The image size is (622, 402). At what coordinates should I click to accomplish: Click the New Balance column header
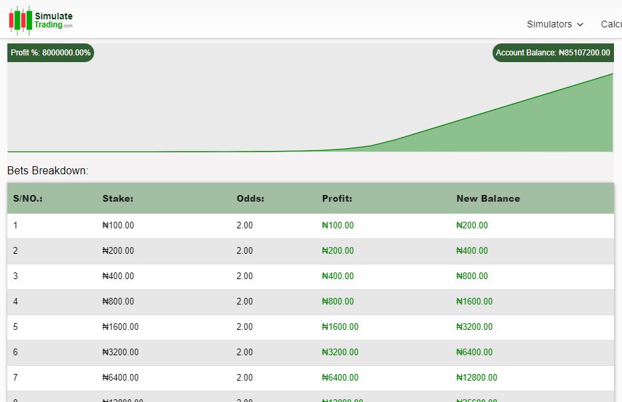488,198
